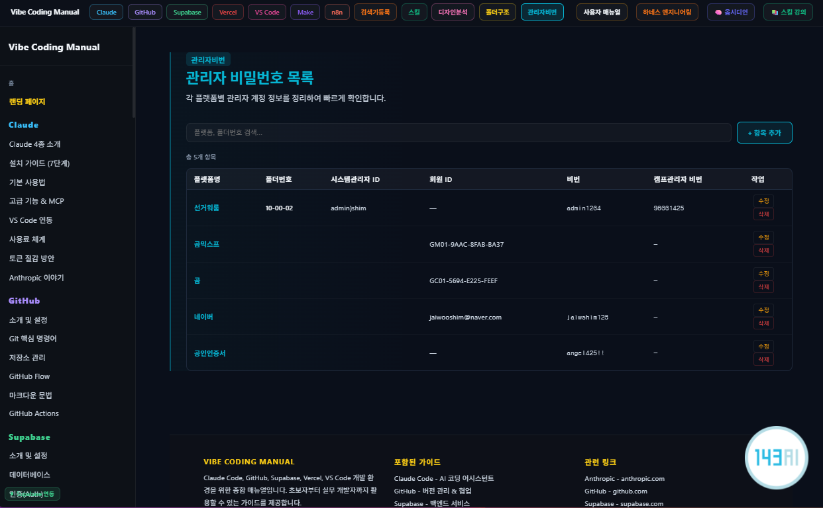Open the Make tab

point(305,12)
